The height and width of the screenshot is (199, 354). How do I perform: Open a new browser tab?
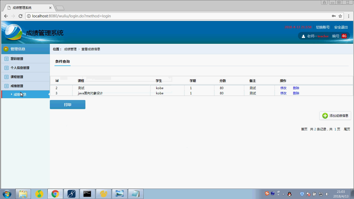[x=60, y=8]
